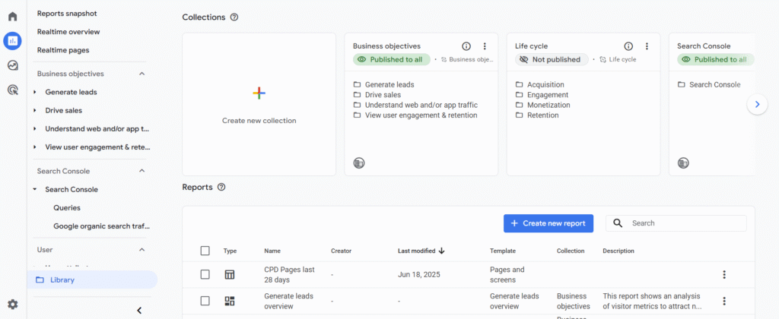The width and height of the screenshot is (779, 319).
Task: Open the Business objectives collection more menu
Action: pyautogui.click(x=485, y=46)
